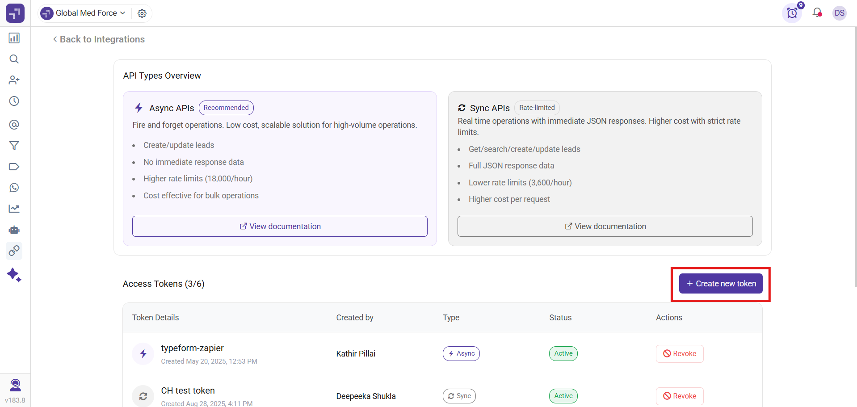
Task: Click the Type column header
Action: point(451,318)
